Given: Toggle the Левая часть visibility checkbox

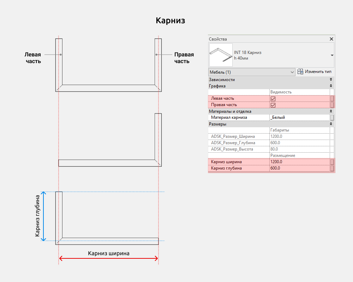Looking at the screenshot, I should [x=273, y=99].
